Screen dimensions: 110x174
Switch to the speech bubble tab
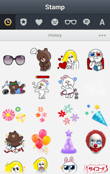(x=86, y=22)
